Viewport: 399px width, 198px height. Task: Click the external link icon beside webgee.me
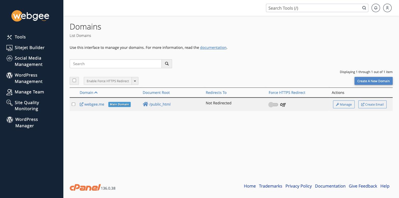coord(81,104)
